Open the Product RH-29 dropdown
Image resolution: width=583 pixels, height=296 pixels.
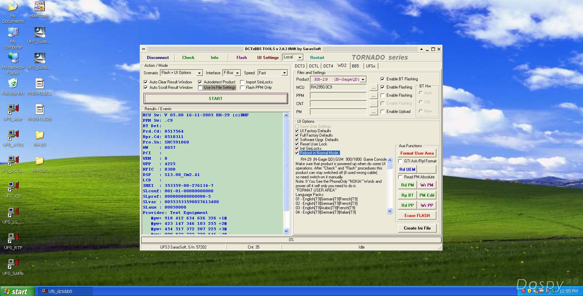363,79
